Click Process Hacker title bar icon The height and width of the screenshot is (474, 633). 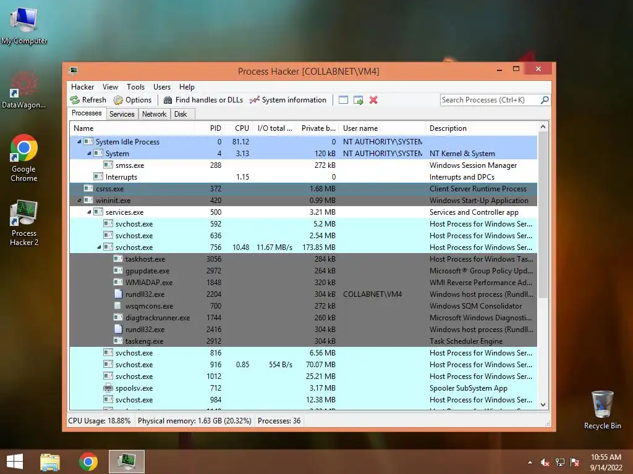73,72
